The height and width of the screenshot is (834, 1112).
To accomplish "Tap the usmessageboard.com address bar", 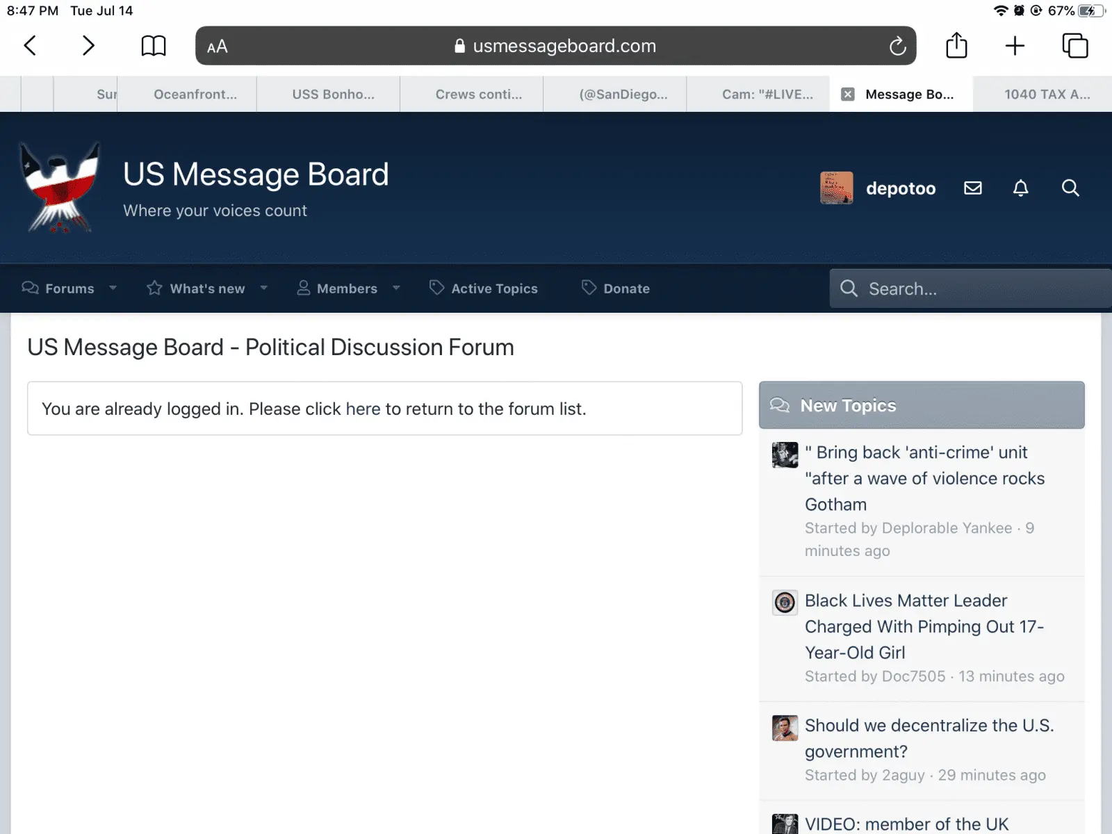I will [555, 46].
